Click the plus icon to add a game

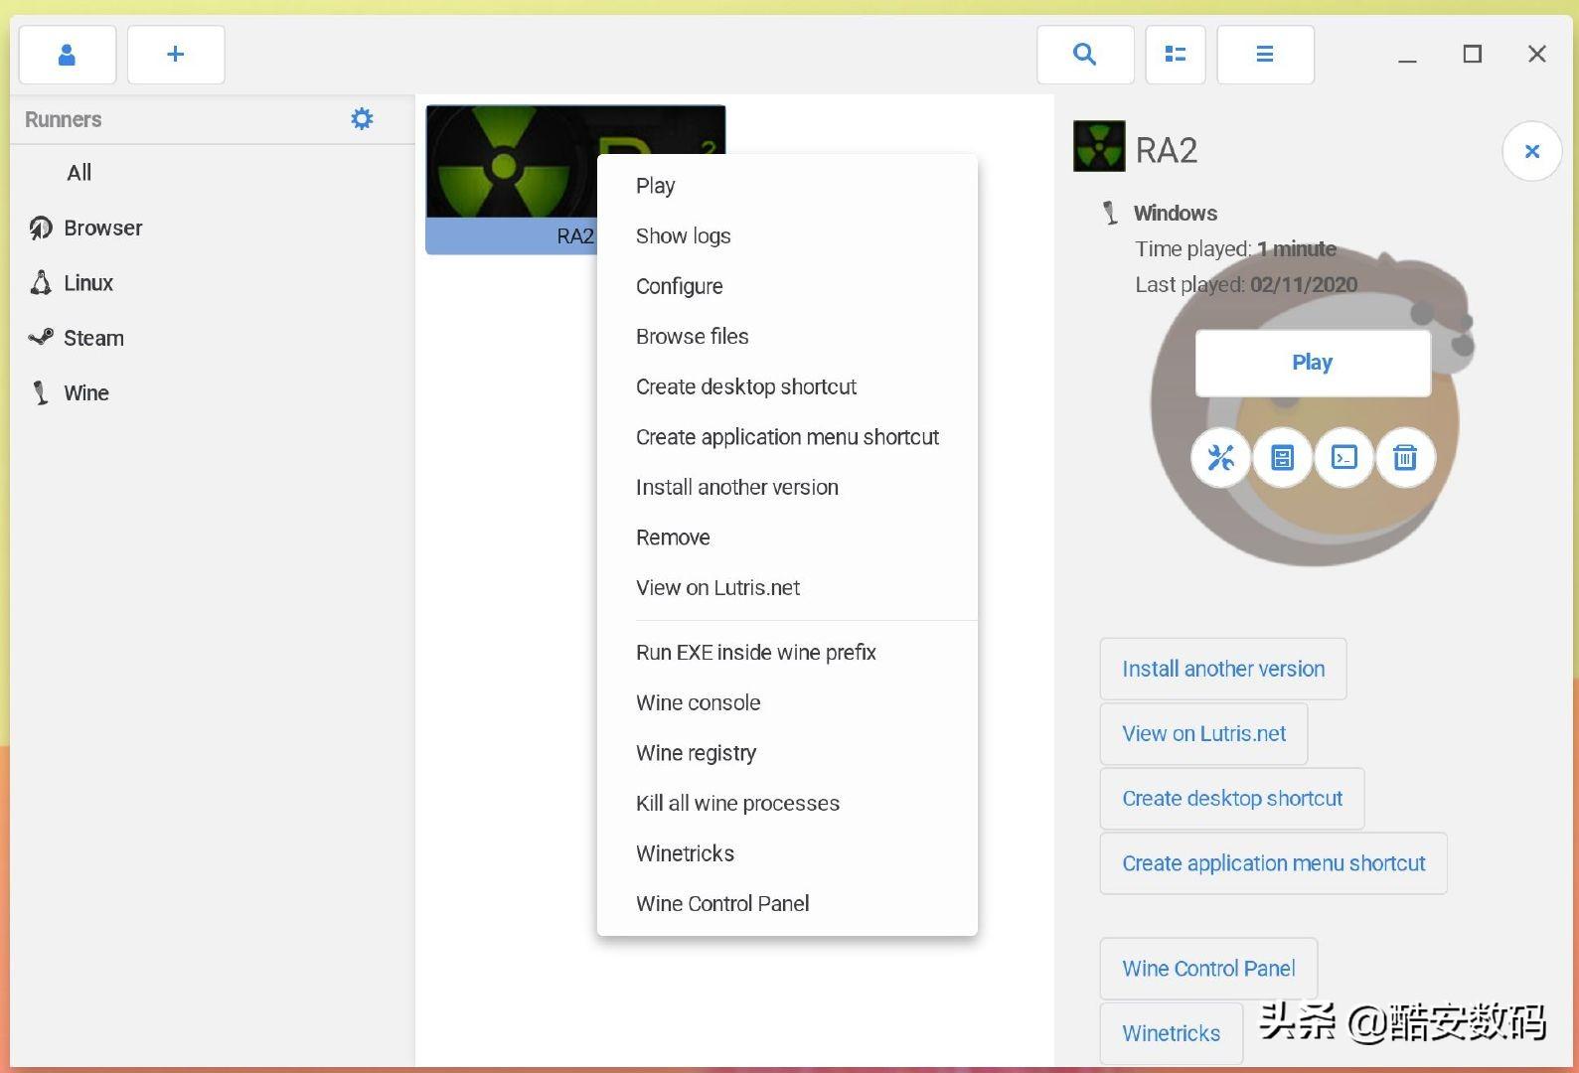pos(176,55)
